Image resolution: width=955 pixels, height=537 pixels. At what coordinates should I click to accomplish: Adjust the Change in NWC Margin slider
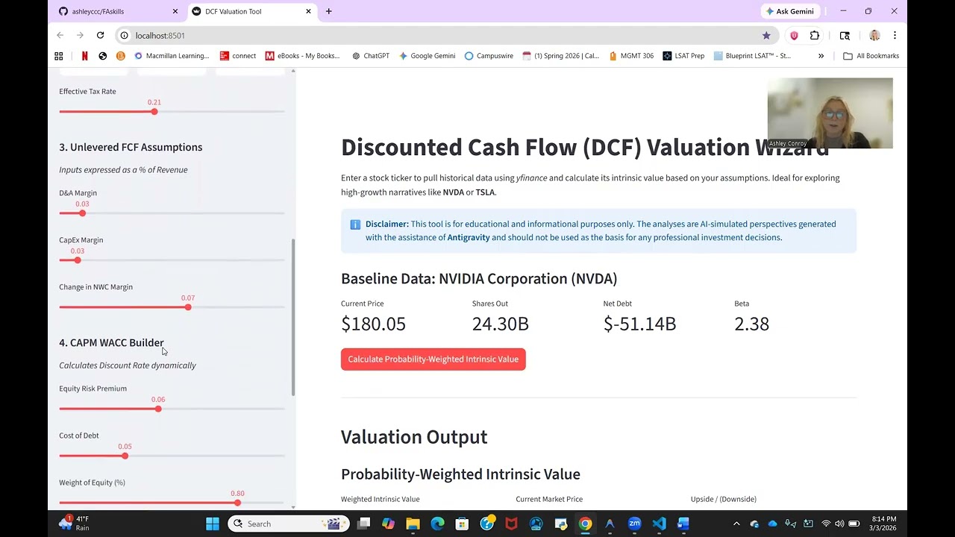pyautogui.click(x=188, y=307)
